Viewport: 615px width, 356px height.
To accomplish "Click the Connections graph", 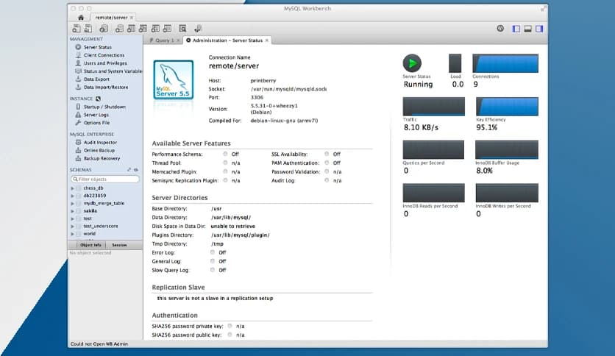I will (x=505, y=63).
